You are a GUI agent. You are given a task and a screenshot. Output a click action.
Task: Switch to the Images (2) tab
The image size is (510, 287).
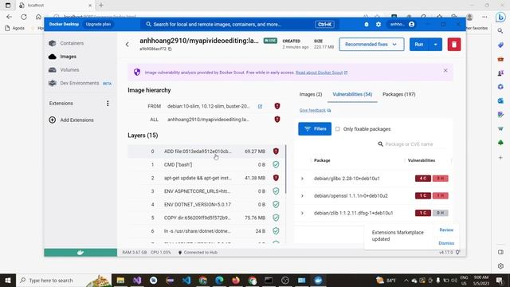coord(311,94)
